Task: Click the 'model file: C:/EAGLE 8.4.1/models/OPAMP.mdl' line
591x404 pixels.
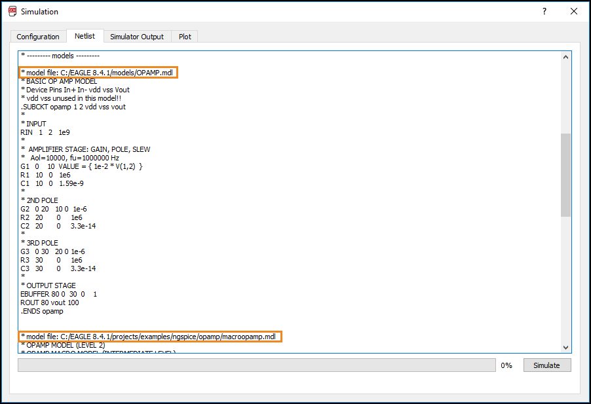Action: pos(97,73)
